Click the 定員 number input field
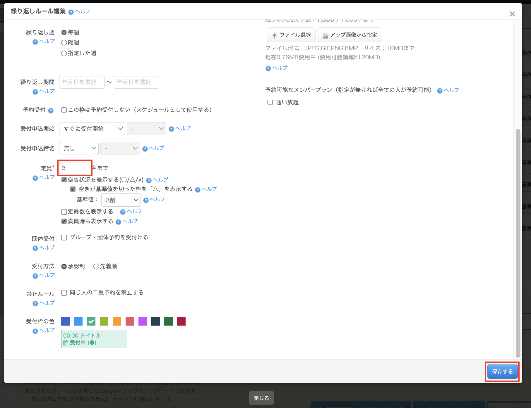 pos(75,168)
